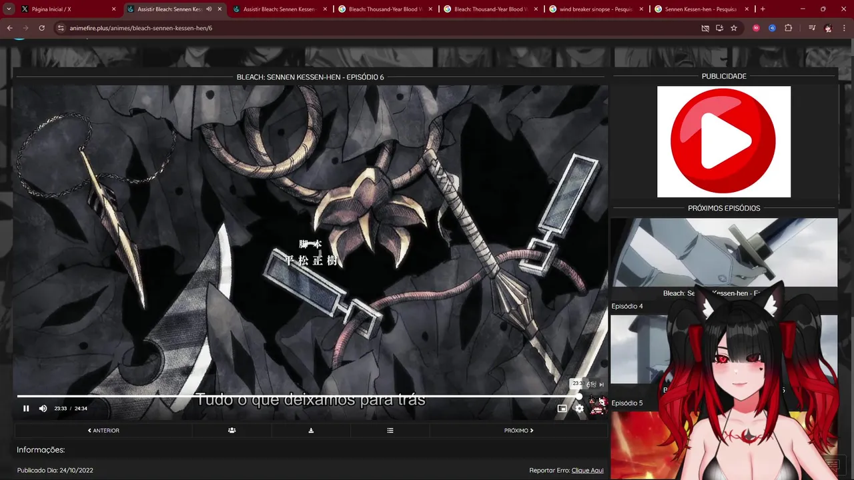Open video player settings gear
854x480 pixels.
[579, 409]
